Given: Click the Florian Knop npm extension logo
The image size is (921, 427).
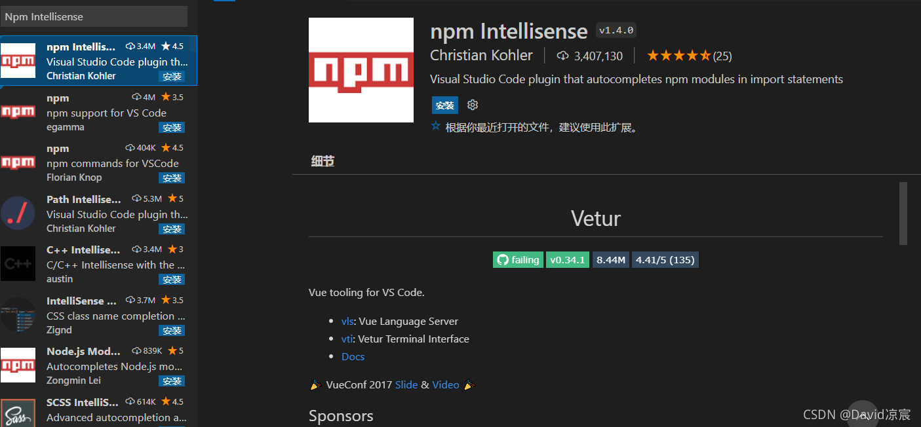Looking at the screenshot, I should tap(18, 162).
